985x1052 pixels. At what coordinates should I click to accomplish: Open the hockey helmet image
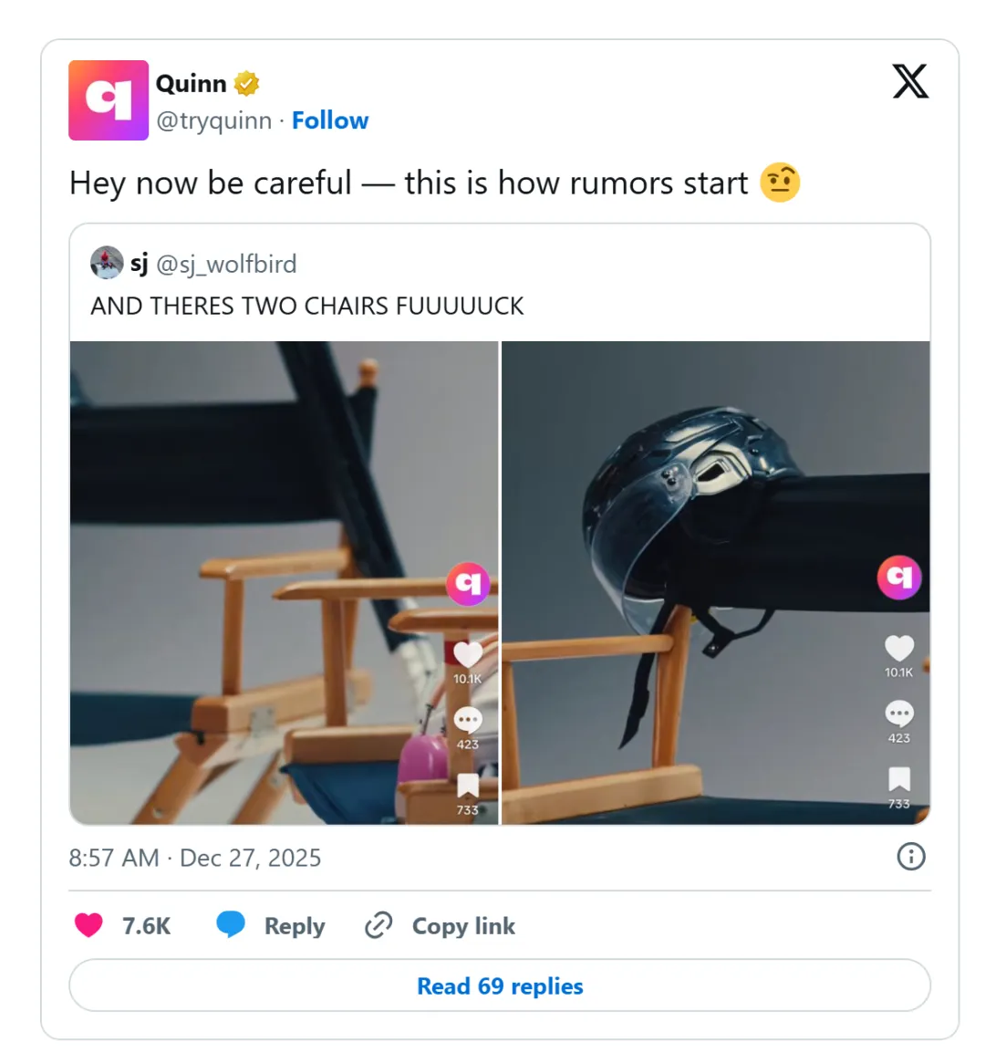[715, 583]
